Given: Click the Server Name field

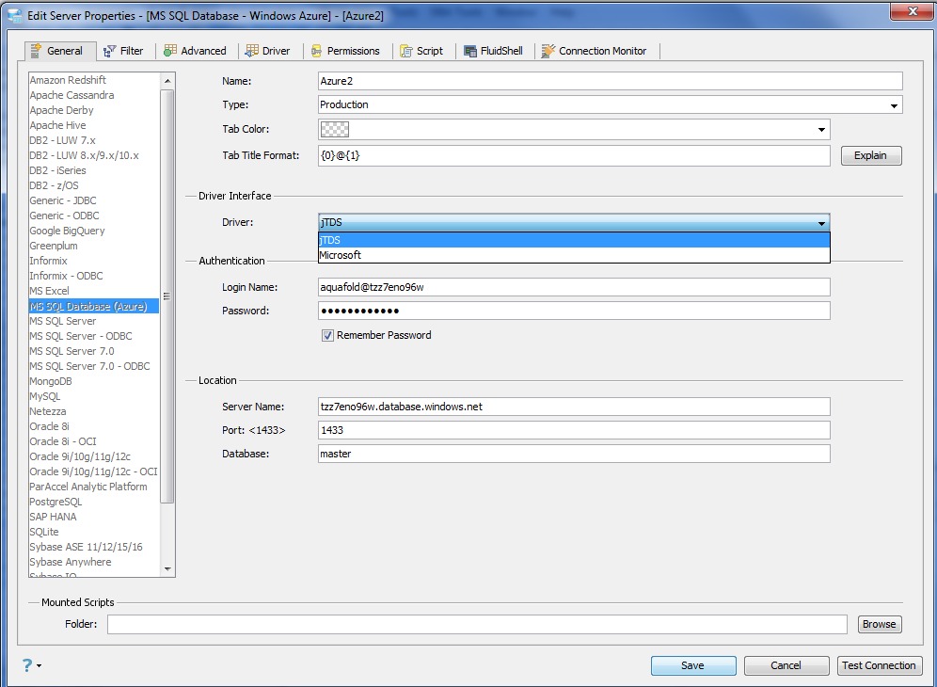Looking at the screenshot, I should coord(574,407).
